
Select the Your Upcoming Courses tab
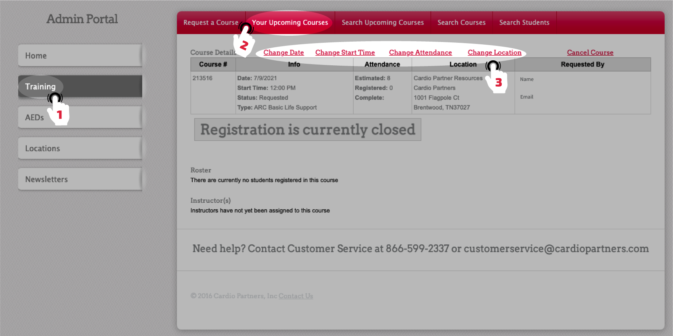[x=290, y=23]
